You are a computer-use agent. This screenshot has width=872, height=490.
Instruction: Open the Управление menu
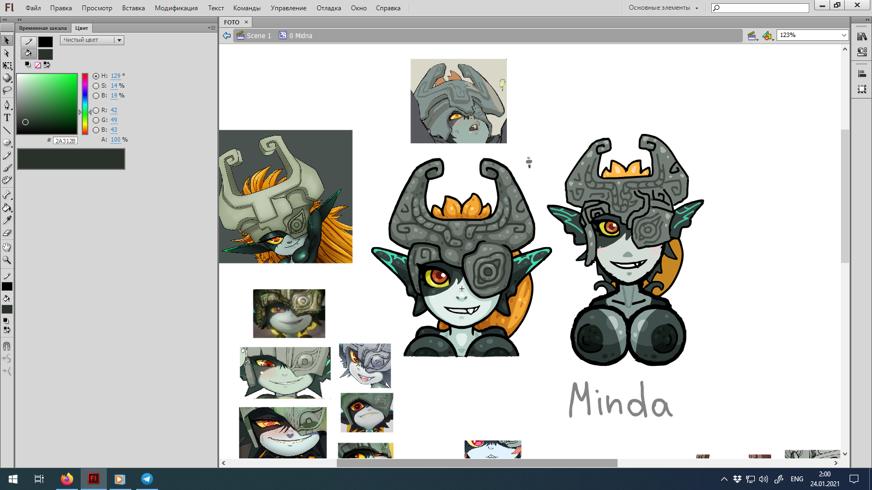point(288,8)
